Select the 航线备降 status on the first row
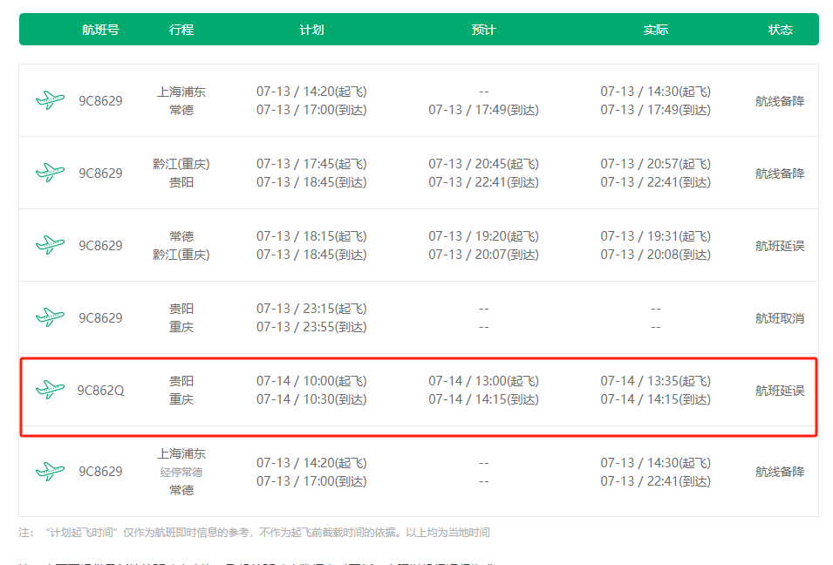 [778, 99]
